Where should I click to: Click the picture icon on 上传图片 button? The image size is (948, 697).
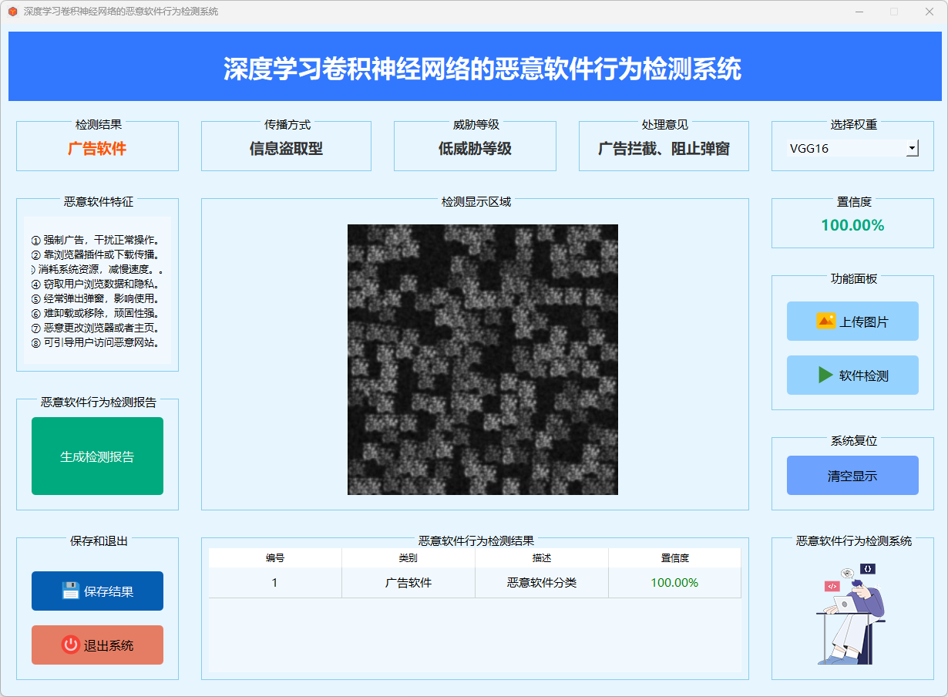pyautogui.click(x=825, y=322)
